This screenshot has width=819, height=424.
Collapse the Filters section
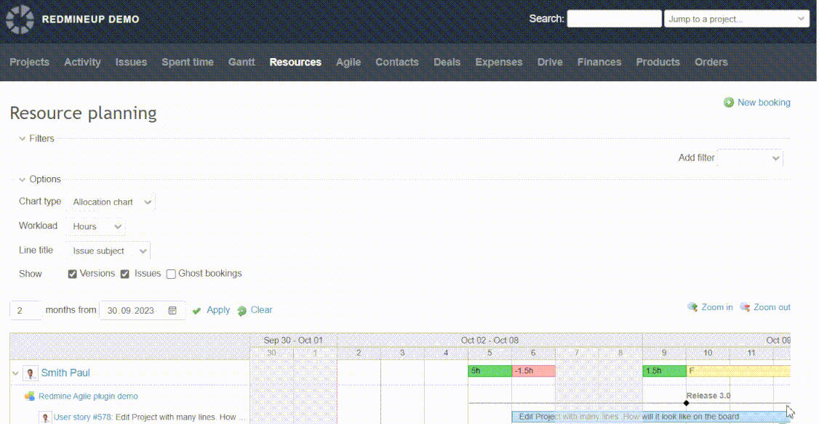tap(23, 139)
